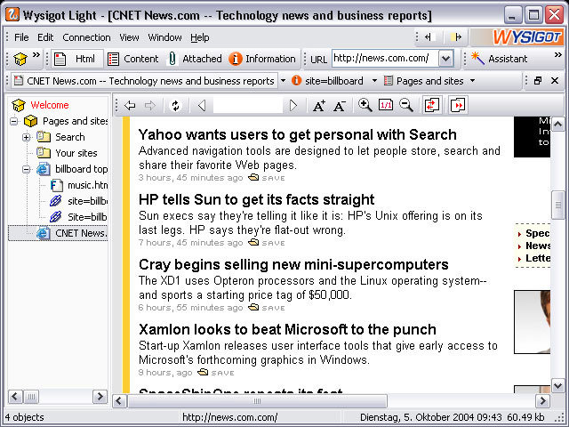Go back with the browser left arrow

tap(130, 106)
